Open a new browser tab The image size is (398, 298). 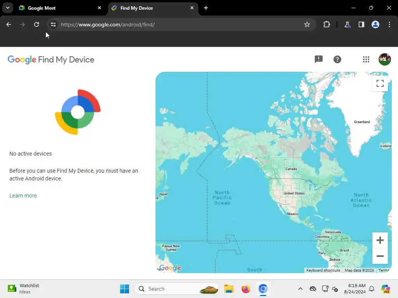click(x=206, y=8)
